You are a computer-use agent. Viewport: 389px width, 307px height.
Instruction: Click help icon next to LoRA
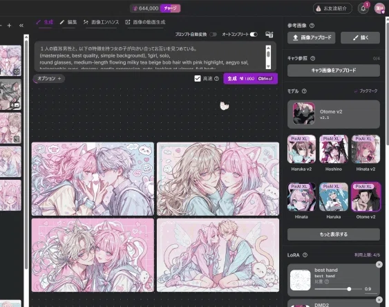click(305, 255)
